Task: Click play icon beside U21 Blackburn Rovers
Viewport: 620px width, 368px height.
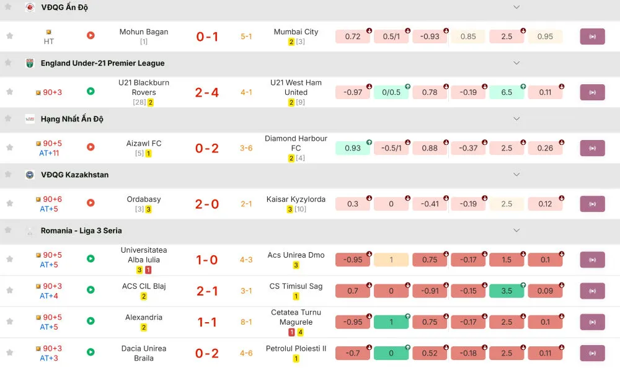Action: (91, 92)
